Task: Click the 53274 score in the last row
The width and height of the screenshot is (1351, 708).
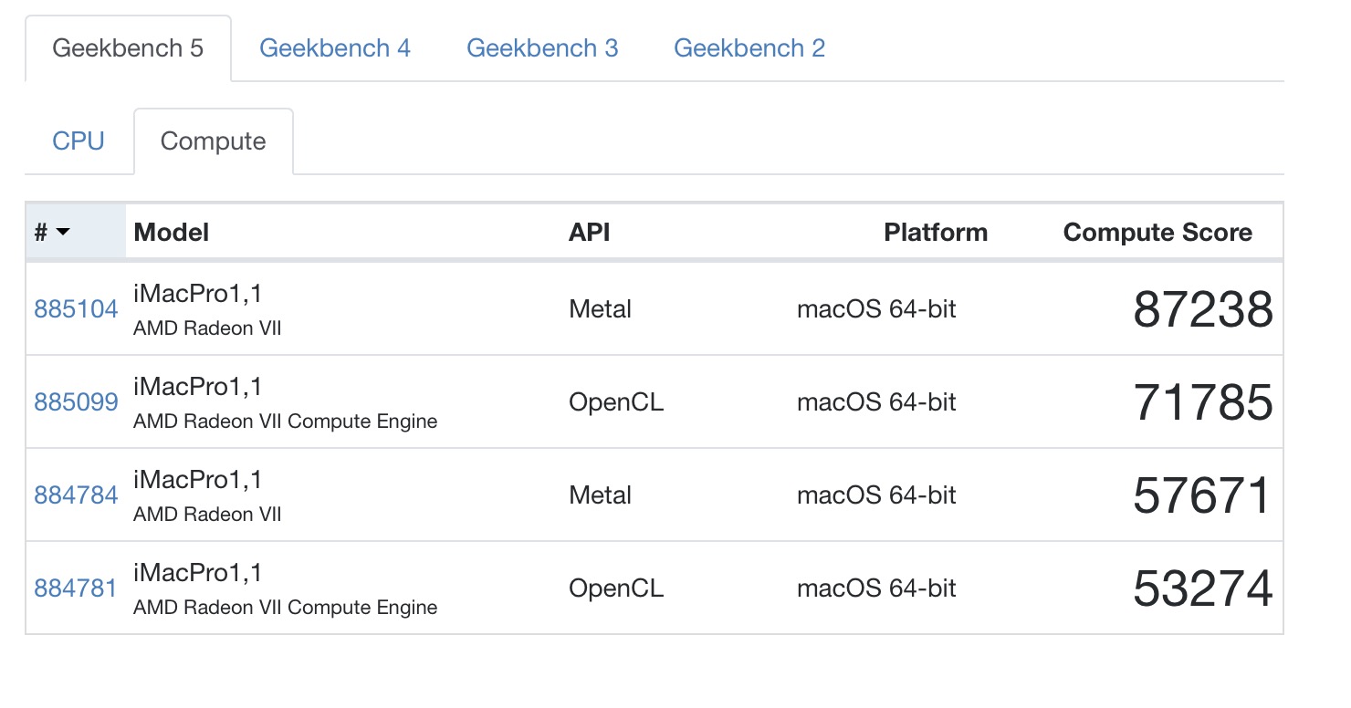Action: point(1203,588)
